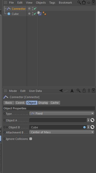Toggle the Object B animation dot
Image resolution: width=96 pixels, height=173 pixels.
pos(5,127)
